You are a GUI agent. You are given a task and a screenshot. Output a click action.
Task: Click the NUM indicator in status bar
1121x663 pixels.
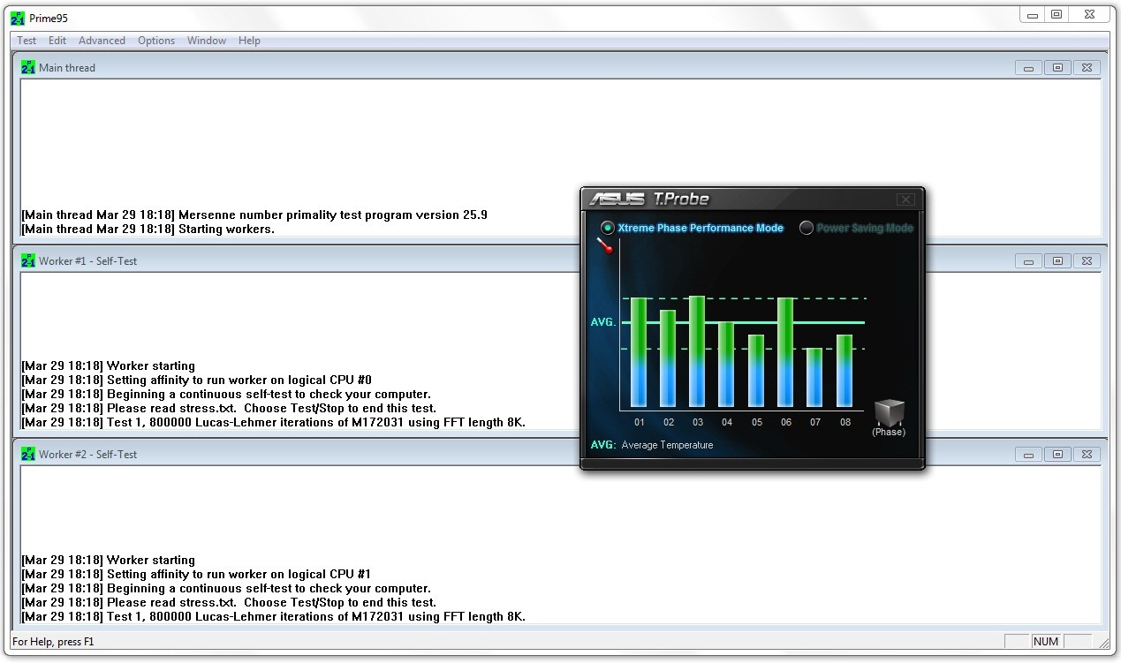coord(1046,642)
